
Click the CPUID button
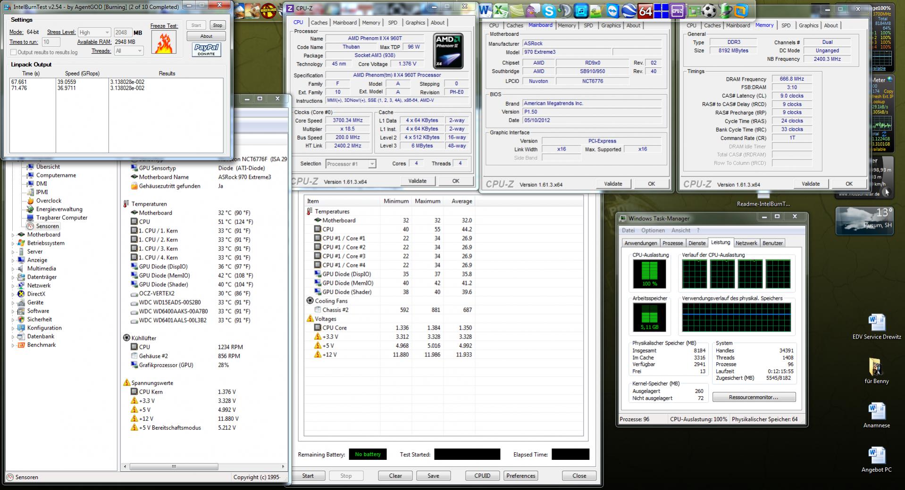coord(482,475)
